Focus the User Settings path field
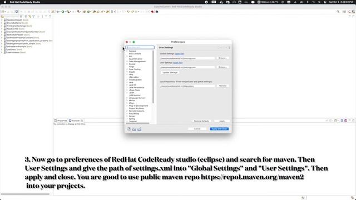 (187, 67)
